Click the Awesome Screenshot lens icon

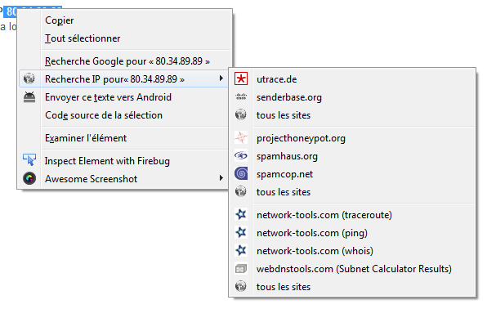point(29,178)
